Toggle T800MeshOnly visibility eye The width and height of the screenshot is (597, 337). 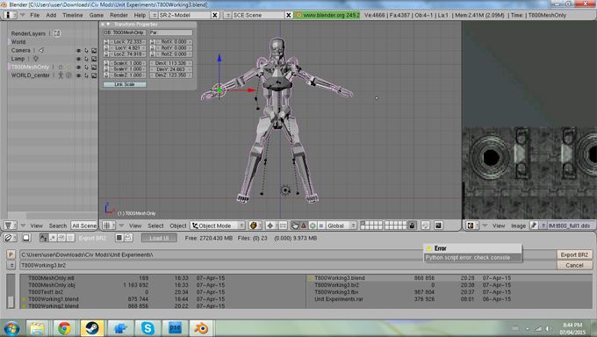pyautogui.click(x=78, y=68)
